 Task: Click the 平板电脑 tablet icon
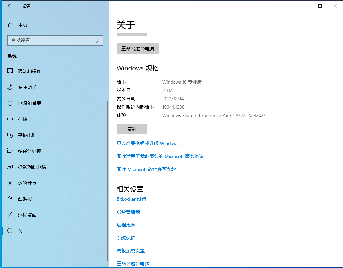[10, 135]
